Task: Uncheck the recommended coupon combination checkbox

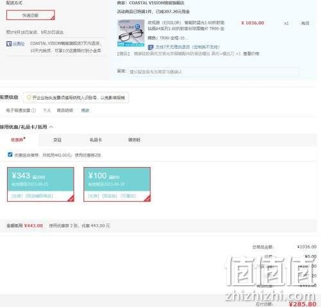Action: point(10,155)
